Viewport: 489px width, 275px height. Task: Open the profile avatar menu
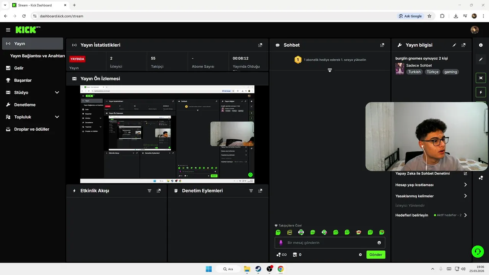pos(474,30)
